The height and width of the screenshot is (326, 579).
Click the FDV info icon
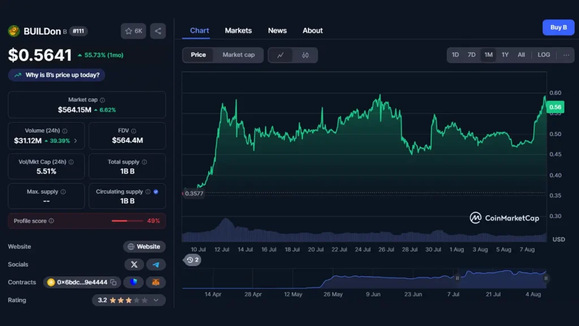click(133, 131)
